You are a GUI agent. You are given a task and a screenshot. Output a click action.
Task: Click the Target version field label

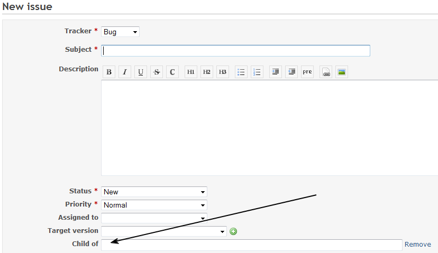pyautogui.click(x=73, y=231)
